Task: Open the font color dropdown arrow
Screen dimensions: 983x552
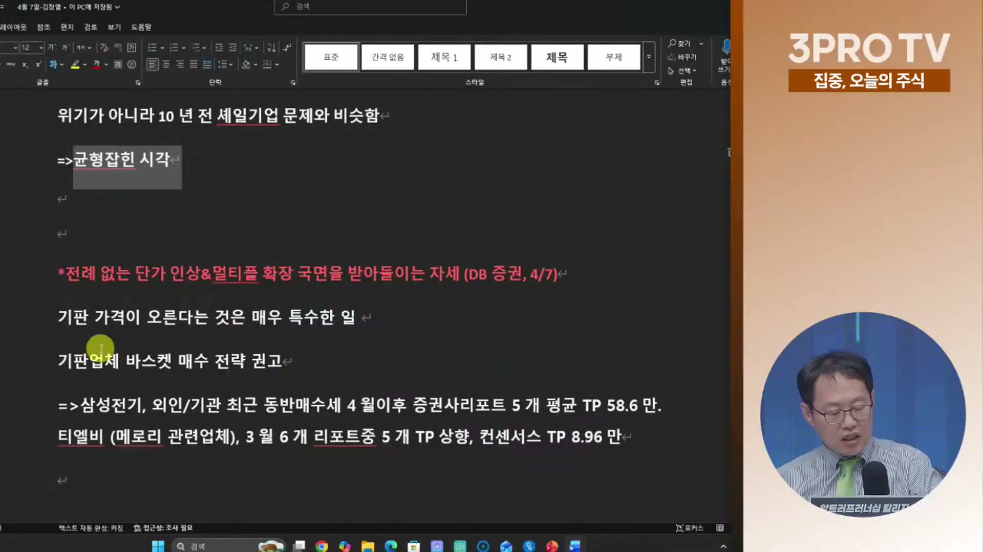Action: coord(106,64)
